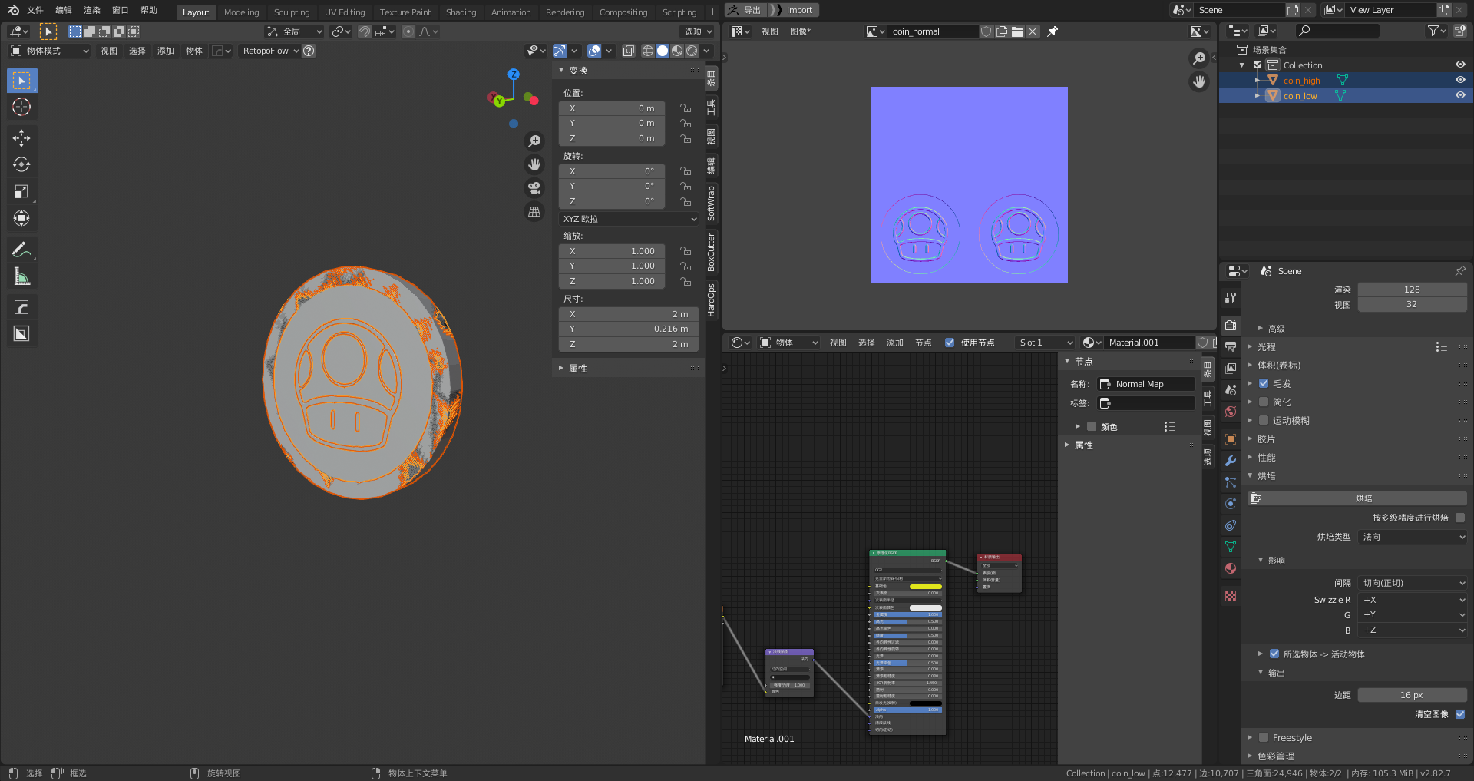Open the 物体模式 mode dropdown
This screenshot has height=781, width=1474.
(49, 51)
